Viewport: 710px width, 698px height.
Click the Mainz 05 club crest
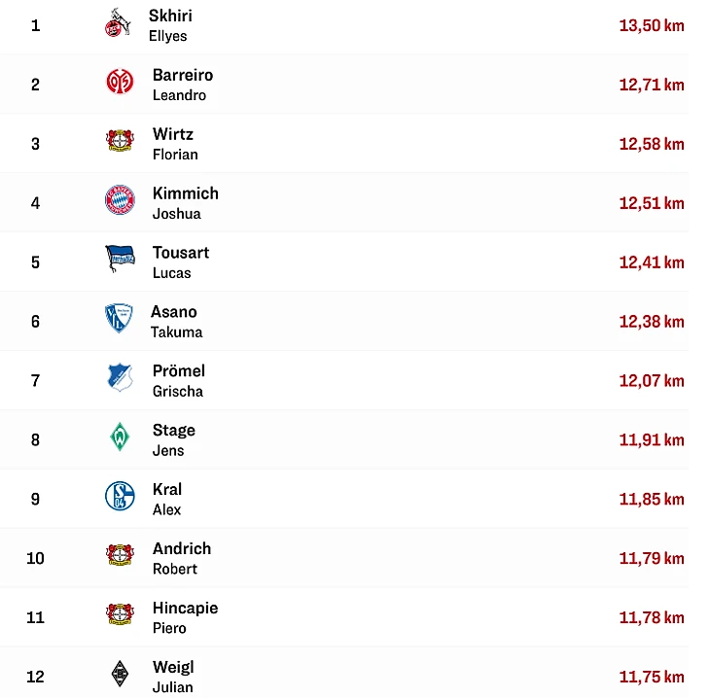pos(120,84)
